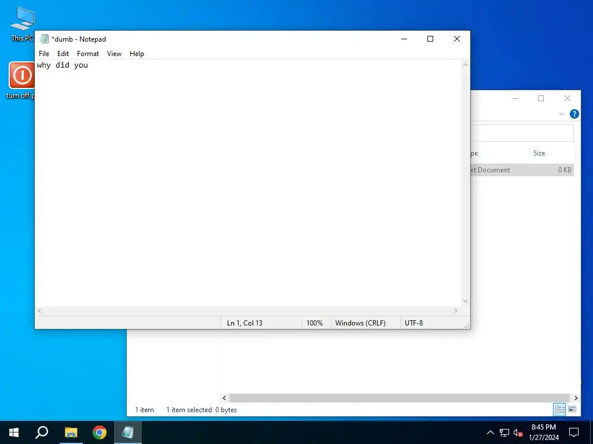Viewport: 593px width, 444px height.
Task: Click the 'Windows (CRLF)' status entry
Action: pyautogui.click(x=360, y=323)
